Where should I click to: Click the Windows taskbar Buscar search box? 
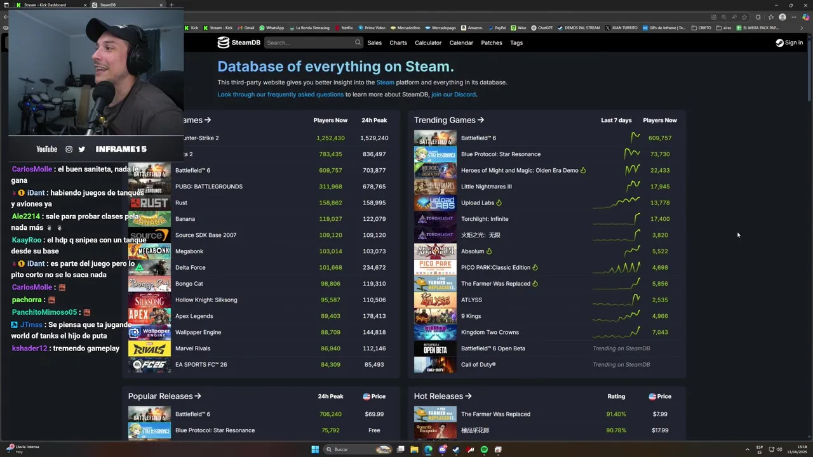(x=357, y=449)
